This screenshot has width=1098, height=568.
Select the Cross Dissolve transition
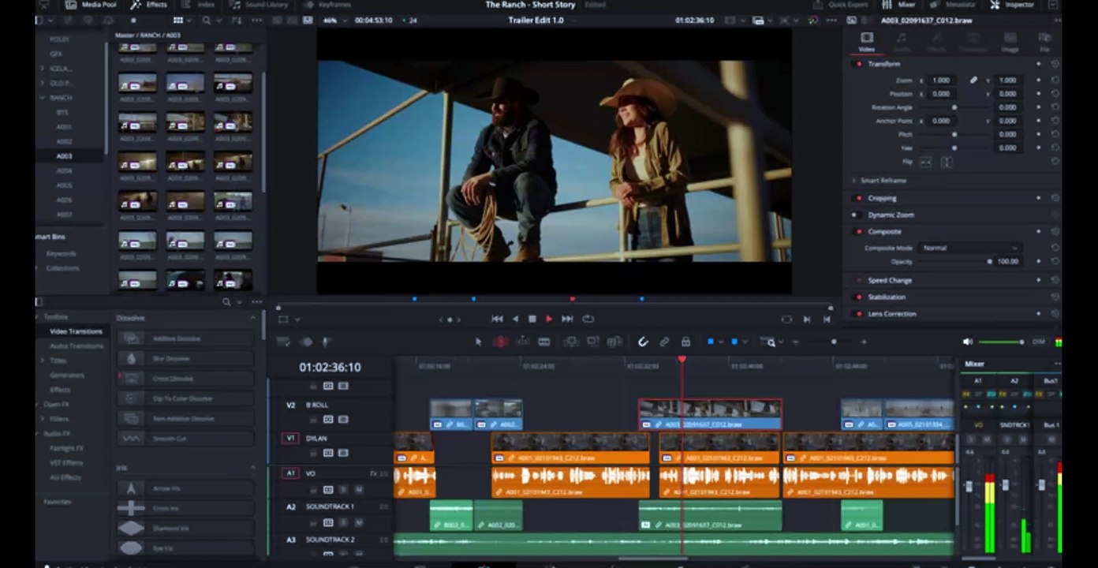pyautogui.click(x=185, y=379)
